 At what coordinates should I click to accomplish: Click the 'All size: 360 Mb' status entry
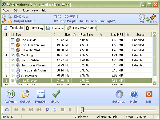[x=107, y=117]
